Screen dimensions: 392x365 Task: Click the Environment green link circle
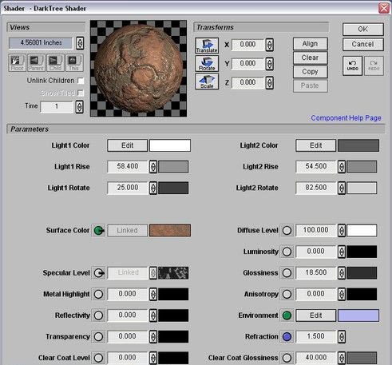(x=287, y=315)
